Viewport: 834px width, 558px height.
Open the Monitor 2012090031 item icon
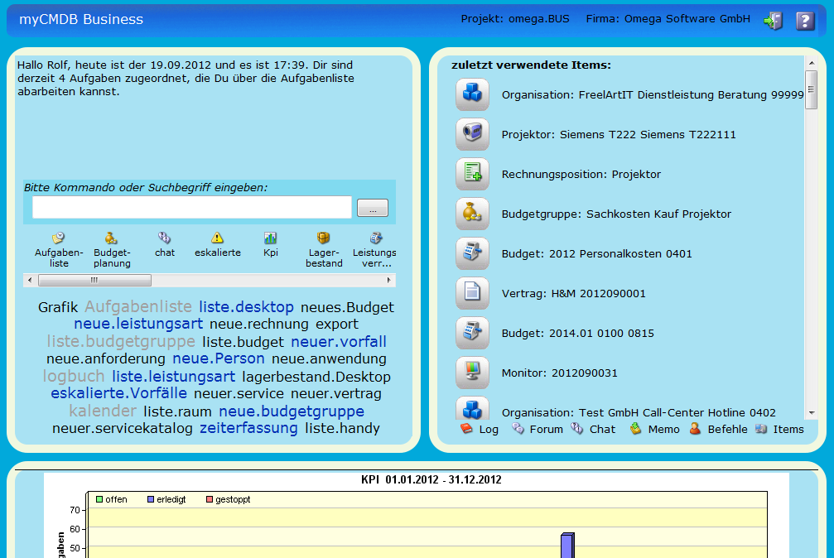(472, 373)
